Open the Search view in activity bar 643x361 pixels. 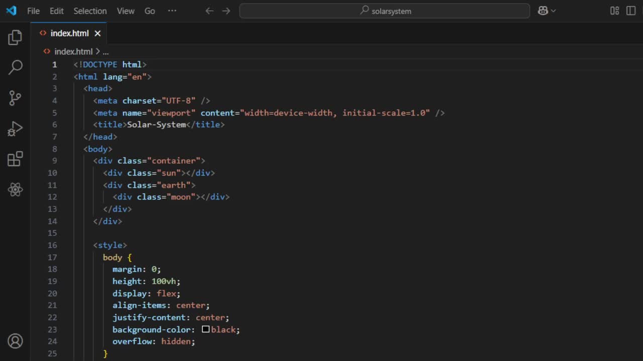point(15,67)
